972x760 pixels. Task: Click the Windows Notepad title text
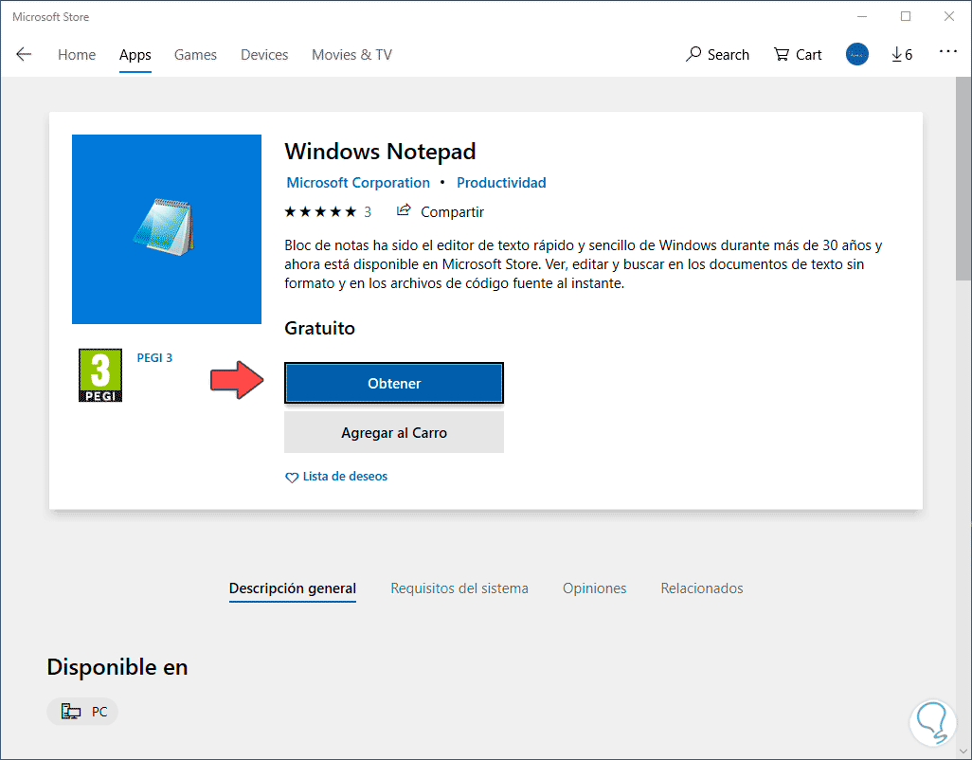pos(380,152)
